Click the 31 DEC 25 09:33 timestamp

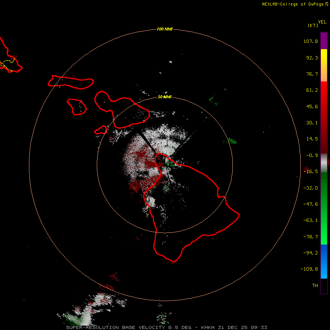coord(243,327)
